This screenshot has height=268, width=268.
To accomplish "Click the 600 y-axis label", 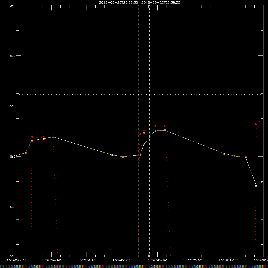I will coord(13,55).
